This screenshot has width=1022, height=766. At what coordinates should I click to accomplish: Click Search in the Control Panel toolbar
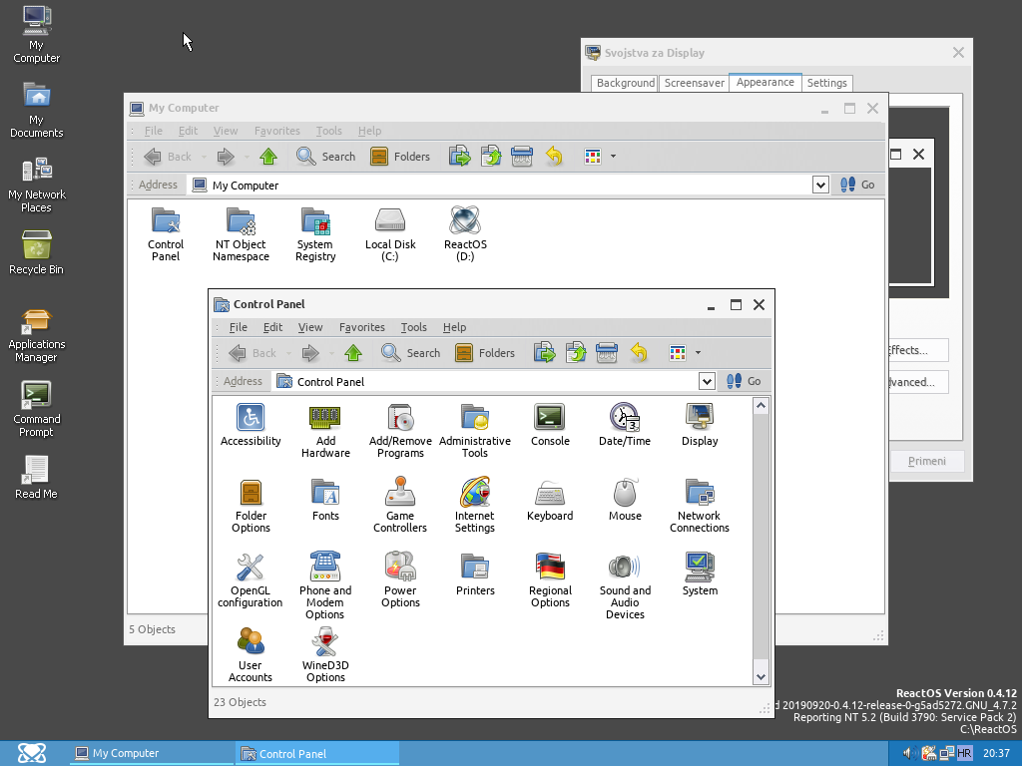410,353
